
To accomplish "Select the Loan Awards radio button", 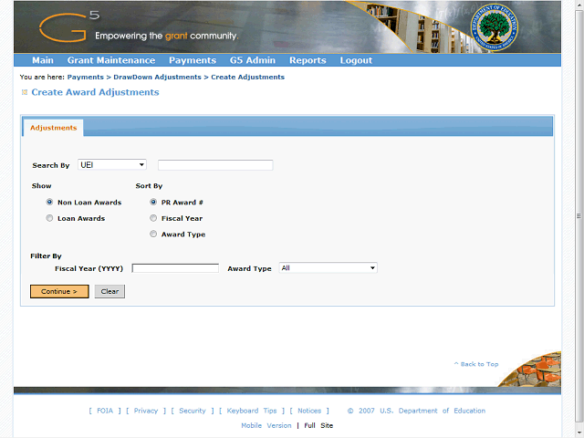I will point(49,218).
